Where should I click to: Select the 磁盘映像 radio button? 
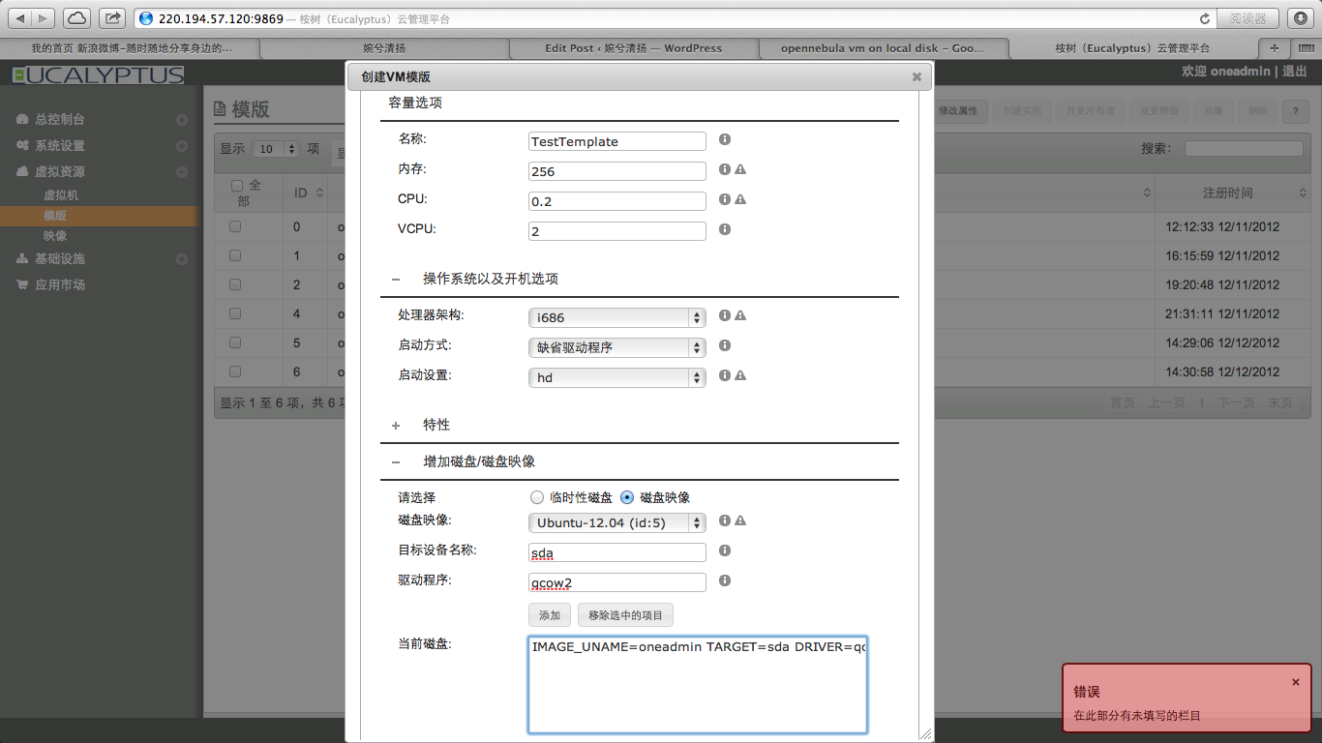coord(627,497)
